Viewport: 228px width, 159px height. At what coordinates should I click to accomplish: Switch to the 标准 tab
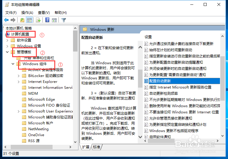[x=96, y=147]
